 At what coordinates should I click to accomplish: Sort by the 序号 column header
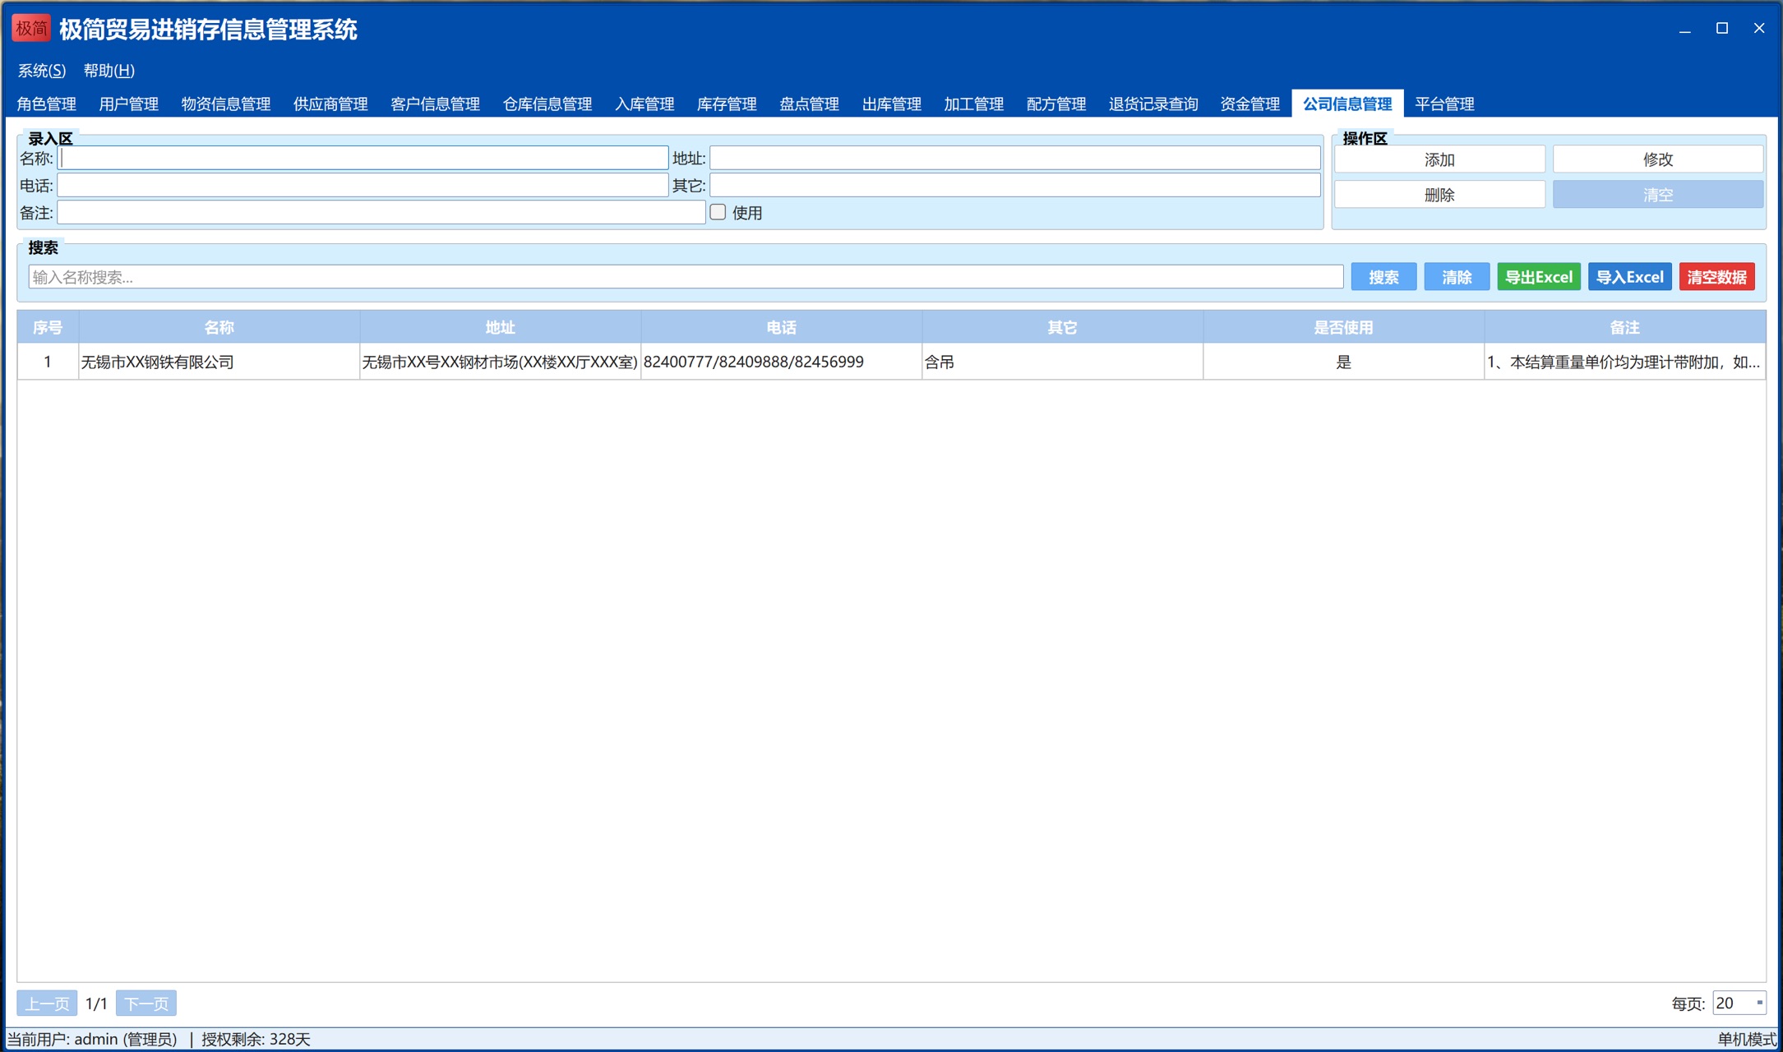[48, 327]
